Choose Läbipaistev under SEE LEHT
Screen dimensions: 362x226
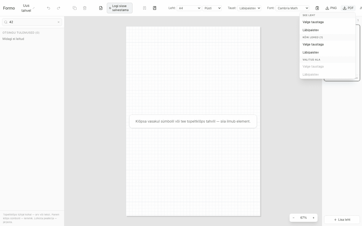tap(328, 30)
